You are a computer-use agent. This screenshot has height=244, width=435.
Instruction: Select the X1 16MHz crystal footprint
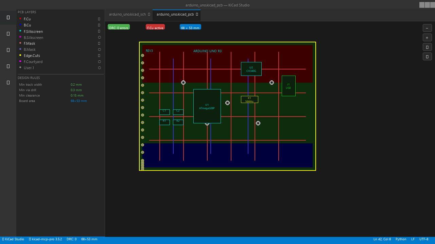point(249,99)
